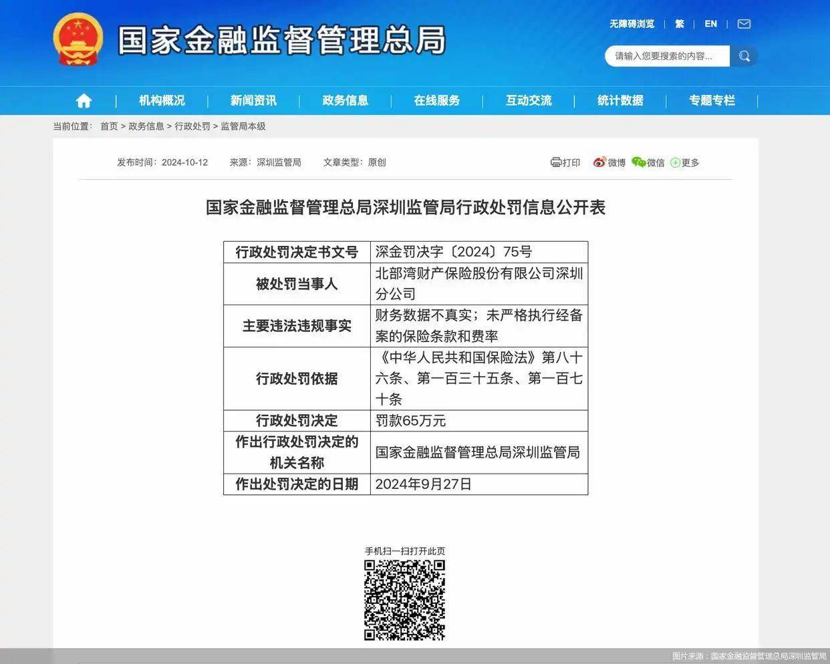Viewport: 830px width, 664px height.
Task: Click the printer 打印 icon
Action: pos(556,162)
